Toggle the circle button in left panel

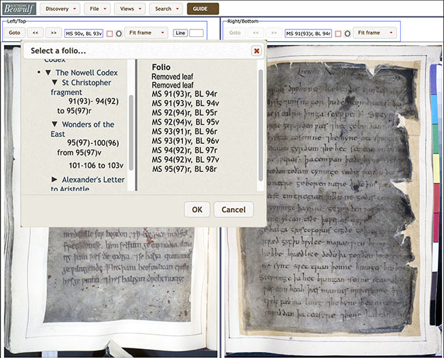[119, 34]
